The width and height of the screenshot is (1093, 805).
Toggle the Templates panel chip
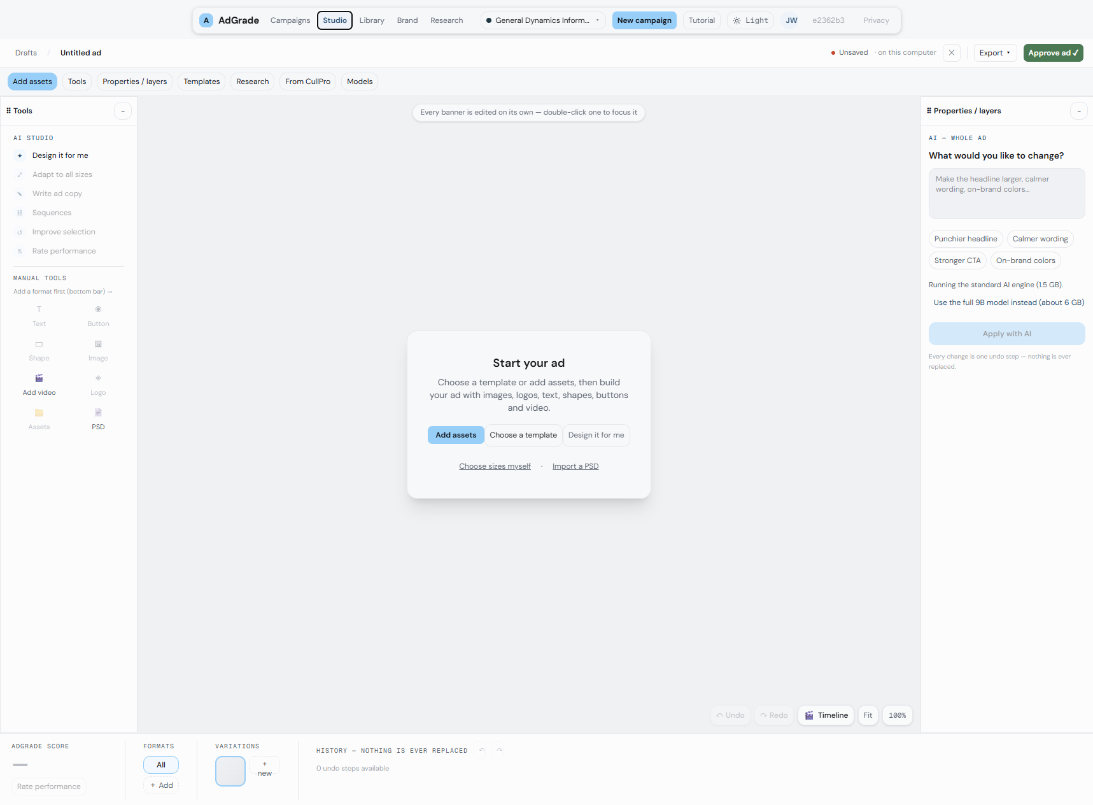(202, 82)
